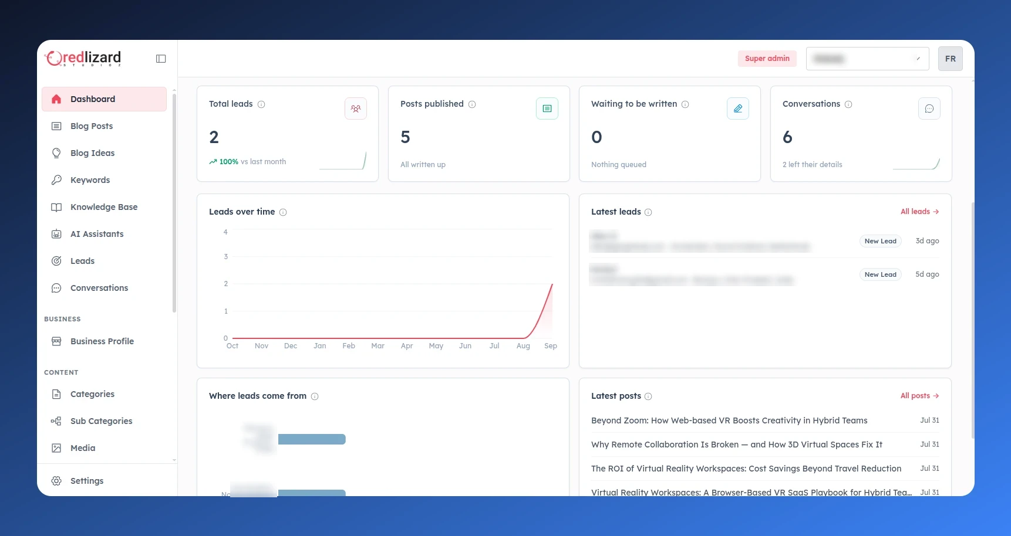Click the Posts published document icon
Screen dimensions: 1011x536
coord(547,108)
